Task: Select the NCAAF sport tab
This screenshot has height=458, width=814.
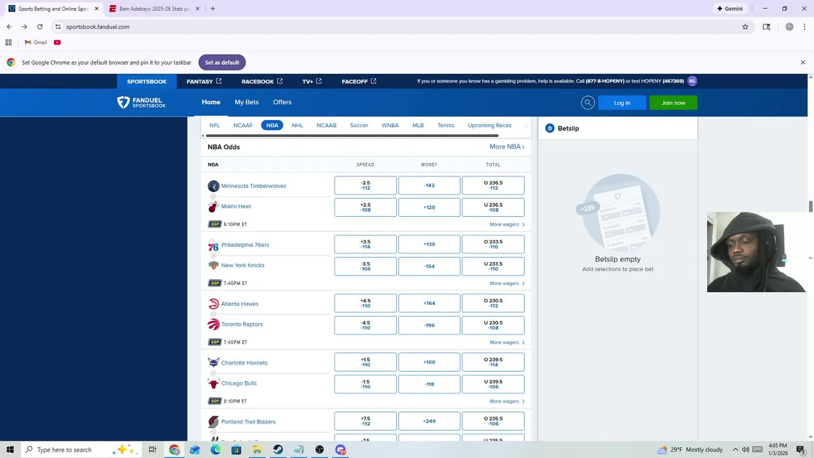Action: coord(243,125)
